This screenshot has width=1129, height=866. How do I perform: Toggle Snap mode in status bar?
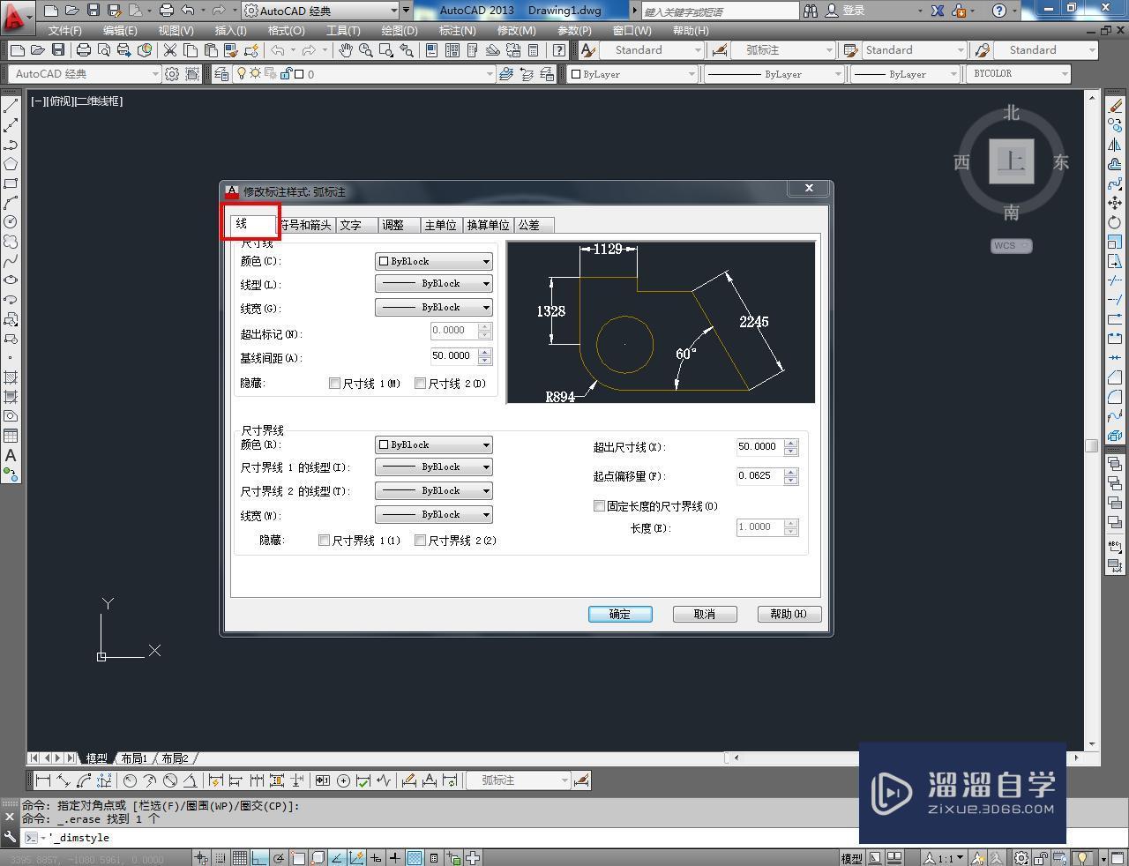[x=221, y=857]
